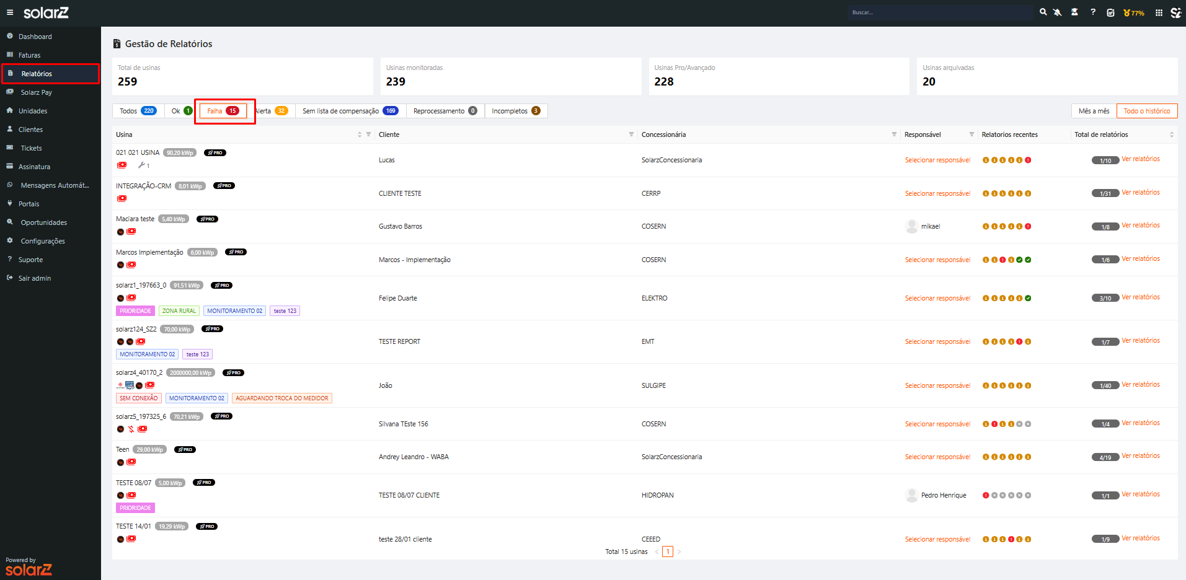Screen dimensions: 1186x580
Task: Go to previous page arrow
Action: click(x=657, y=551)
